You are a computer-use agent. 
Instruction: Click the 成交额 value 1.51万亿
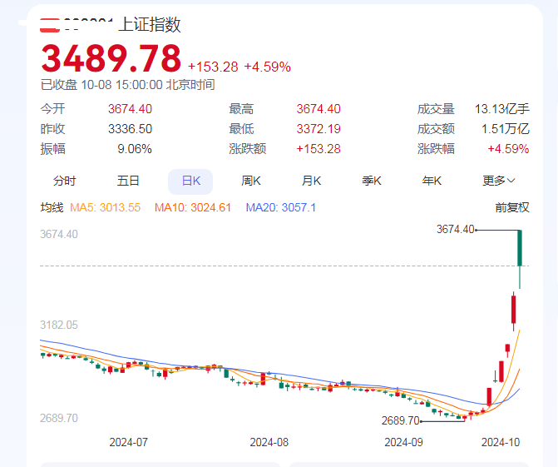click(x=506, y=129)
